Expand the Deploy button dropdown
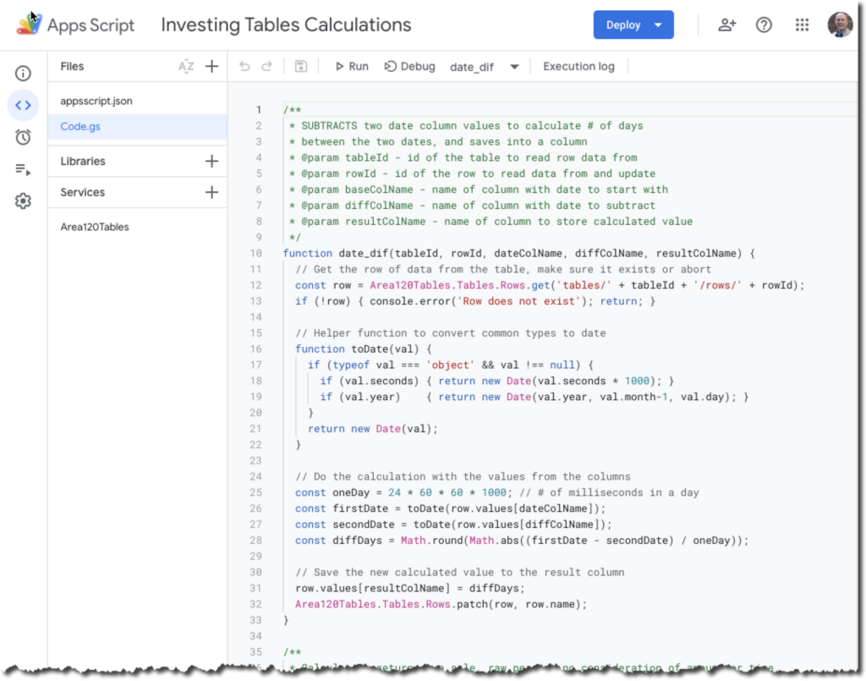The height and width of the screenshot is (681, 866). tap(658, 25)
